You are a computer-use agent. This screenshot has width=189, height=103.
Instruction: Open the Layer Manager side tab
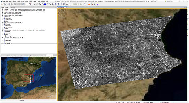(x=188, y=22)
